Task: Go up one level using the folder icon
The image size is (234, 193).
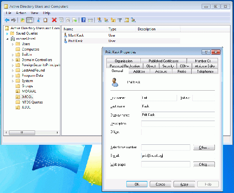Action: [23, 20]
